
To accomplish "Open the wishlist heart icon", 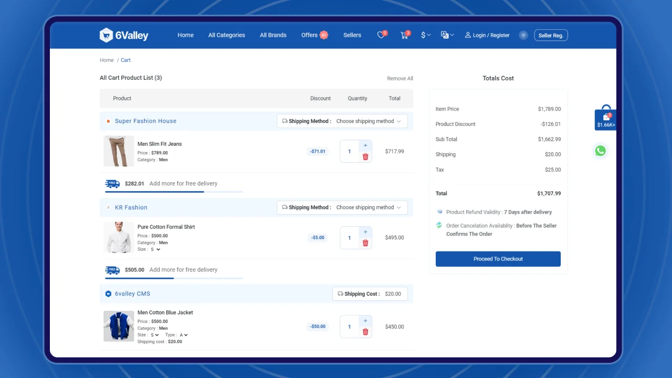I will [x=381, y=35].
